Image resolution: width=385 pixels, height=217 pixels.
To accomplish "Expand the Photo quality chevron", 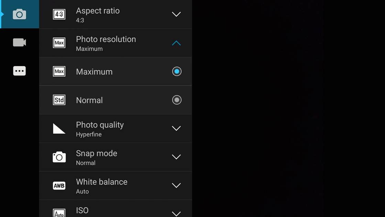I will point(176,128).
